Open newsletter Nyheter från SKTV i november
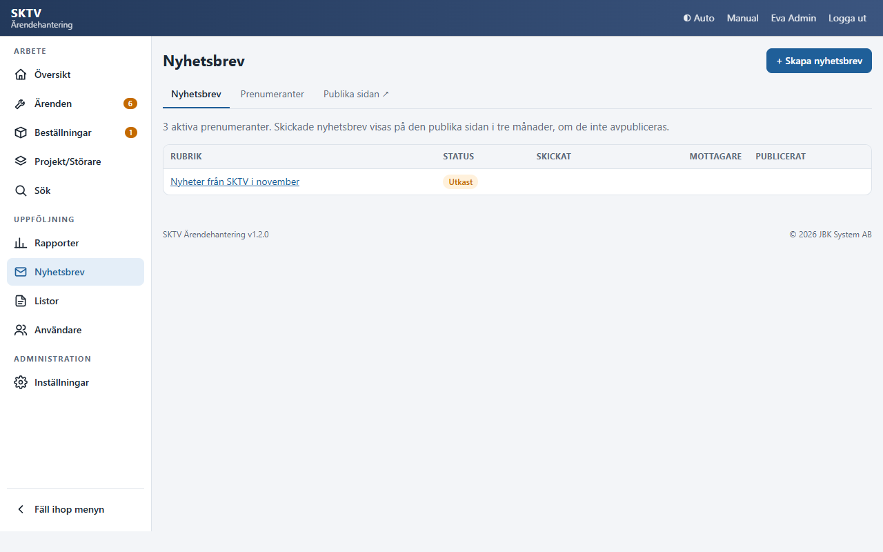 [235, 181]
